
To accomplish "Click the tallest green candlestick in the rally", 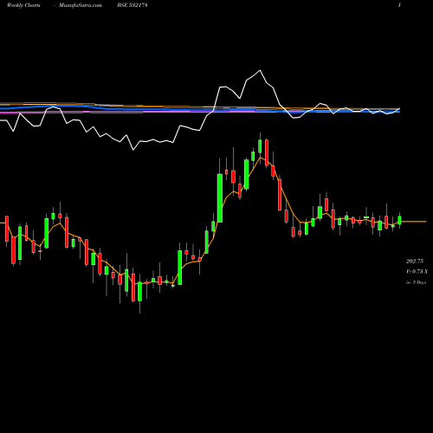I will [220, 198].
